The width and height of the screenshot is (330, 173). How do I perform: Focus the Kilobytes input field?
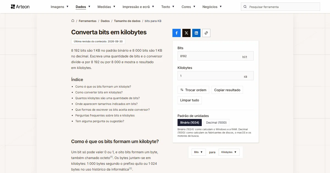click(x=216, y=76)
